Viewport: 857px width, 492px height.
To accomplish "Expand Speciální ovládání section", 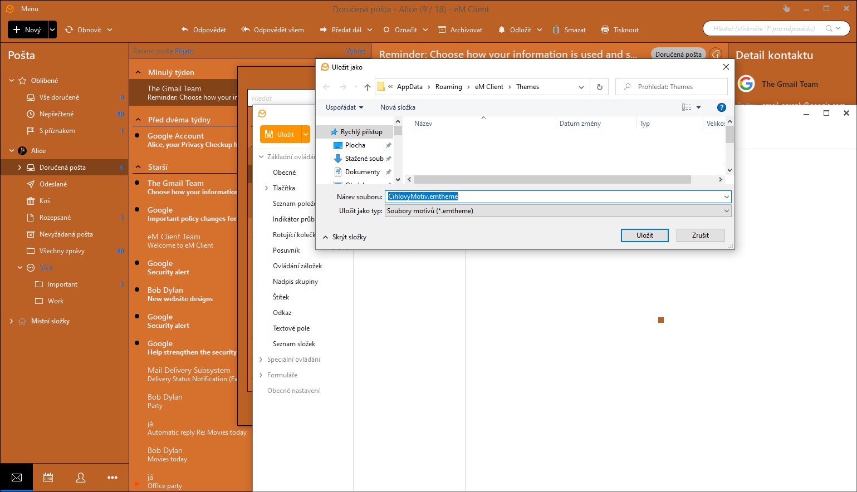I will point(261,360).
